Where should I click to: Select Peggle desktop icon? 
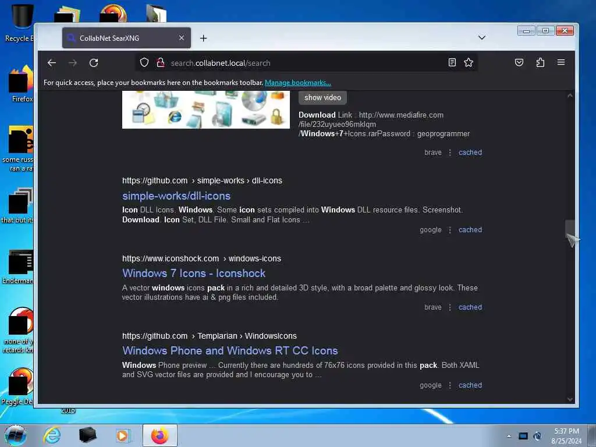coord(18,387)
